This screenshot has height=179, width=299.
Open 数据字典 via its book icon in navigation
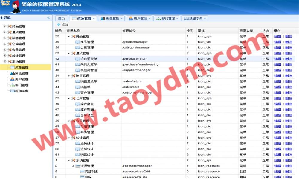click(x=12, y=91)
